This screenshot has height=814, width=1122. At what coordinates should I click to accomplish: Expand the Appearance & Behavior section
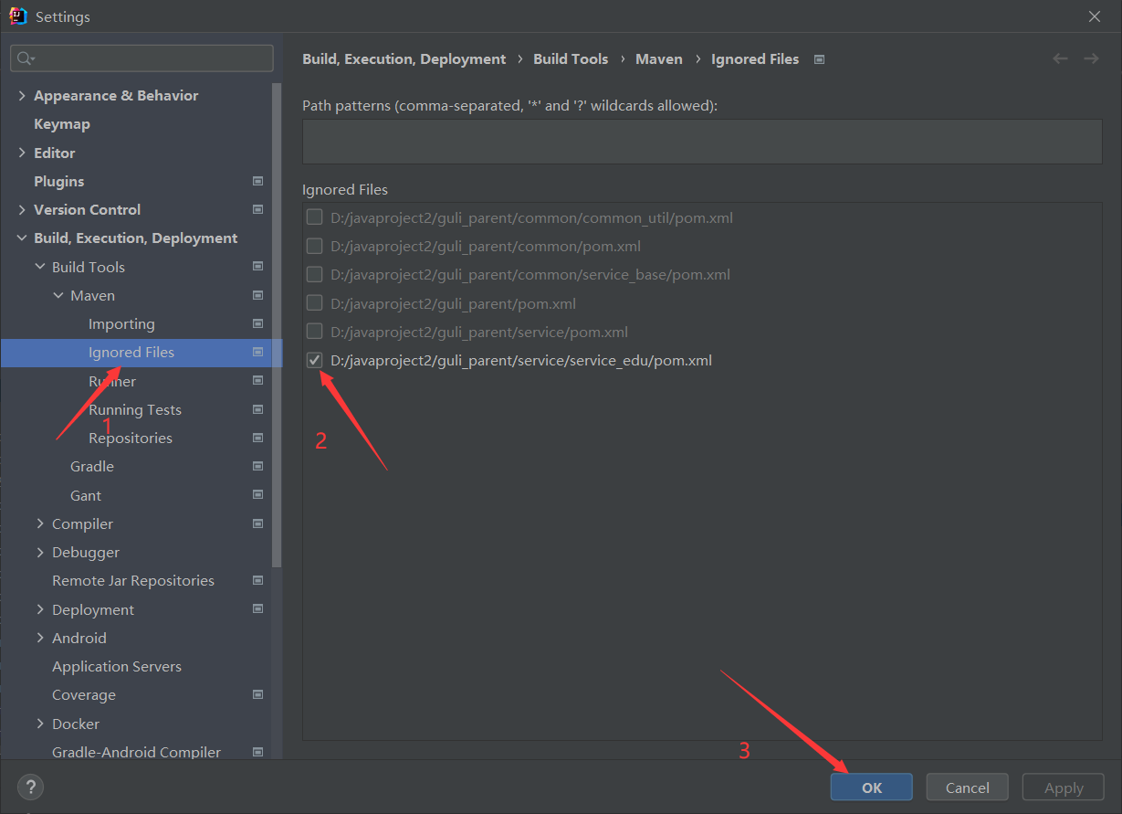pos(21,94)
